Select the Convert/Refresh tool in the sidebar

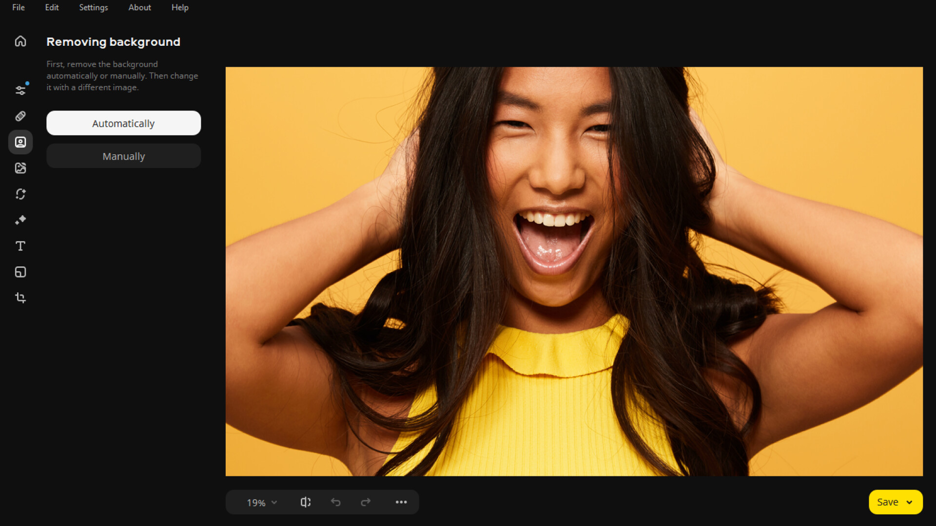click(20, 194)
